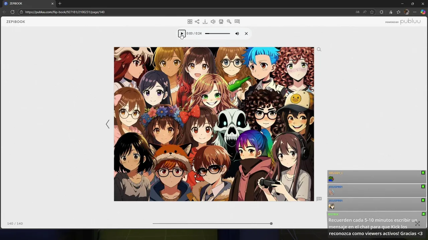Click the MELODY_C chat message
The width and height of the screenshot is (428, 240).
coord(377,177)
